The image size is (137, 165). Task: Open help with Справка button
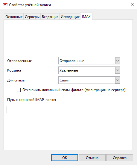[120, 158]
